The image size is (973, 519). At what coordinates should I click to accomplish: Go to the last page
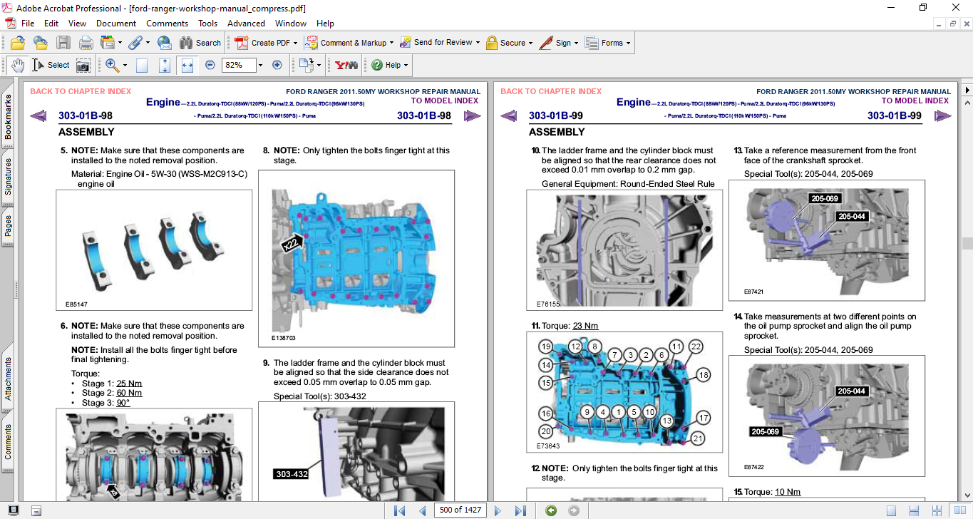(x=520, y=510)
